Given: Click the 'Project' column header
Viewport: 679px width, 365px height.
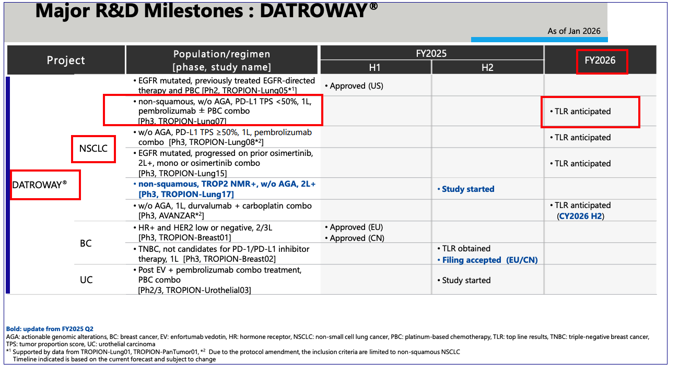Looking at the screenshot, I should tap(66, 60).
